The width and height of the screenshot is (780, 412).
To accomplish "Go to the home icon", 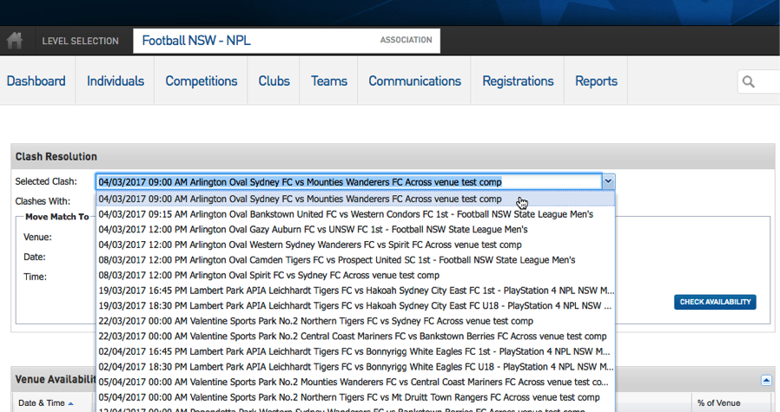I will coord(15,40).
